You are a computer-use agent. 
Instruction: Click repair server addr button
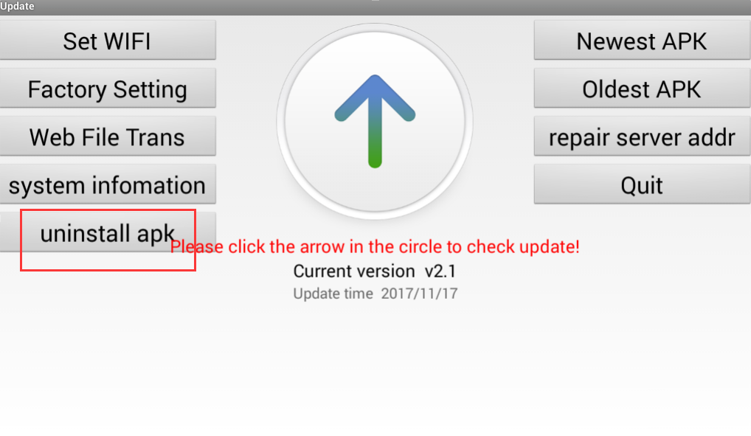pyautogui.click(x=643, y=136)
